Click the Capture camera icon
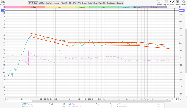The image size is (187, 108). point(3,2)
